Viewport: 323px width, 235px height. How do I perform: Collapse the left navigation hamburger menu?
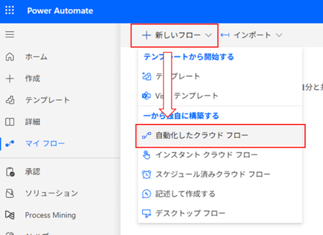coord(10,35)
